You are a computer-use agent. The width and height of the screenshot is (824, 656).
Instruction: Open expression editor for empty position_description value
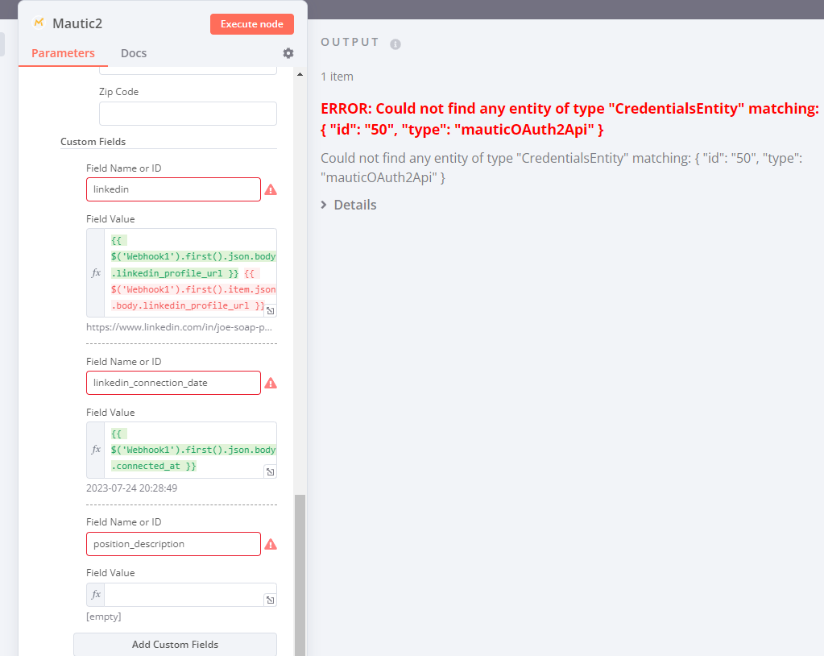[x=270, y=600]
